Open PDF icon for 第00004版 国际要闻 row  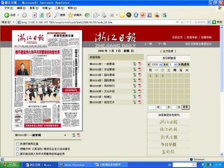point(140,80)
